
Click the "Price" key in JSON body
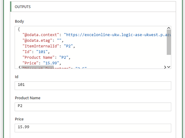(30, 63)
